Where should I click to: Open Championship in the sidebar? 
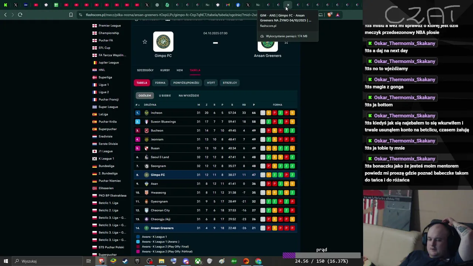tap(109, 33)
